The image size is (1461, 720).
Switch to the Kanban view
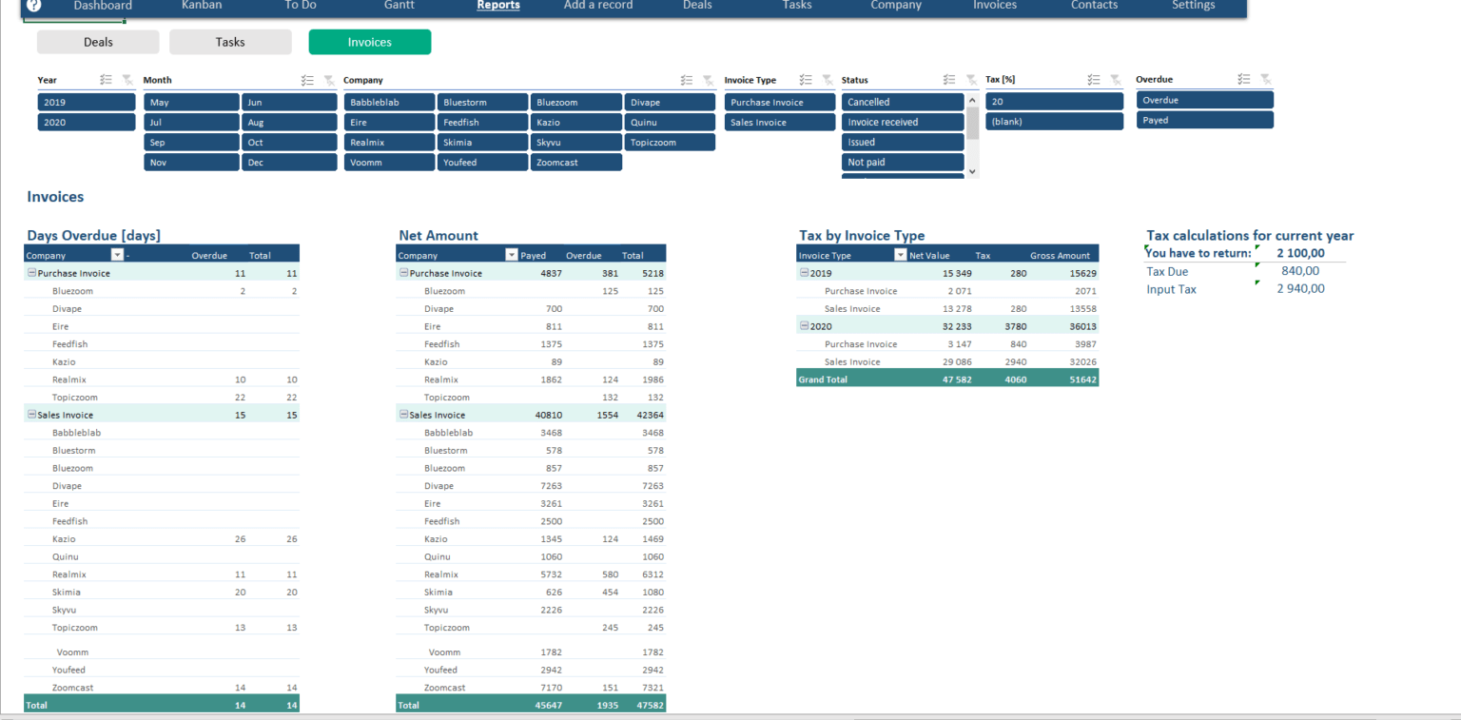coord(202,7)
